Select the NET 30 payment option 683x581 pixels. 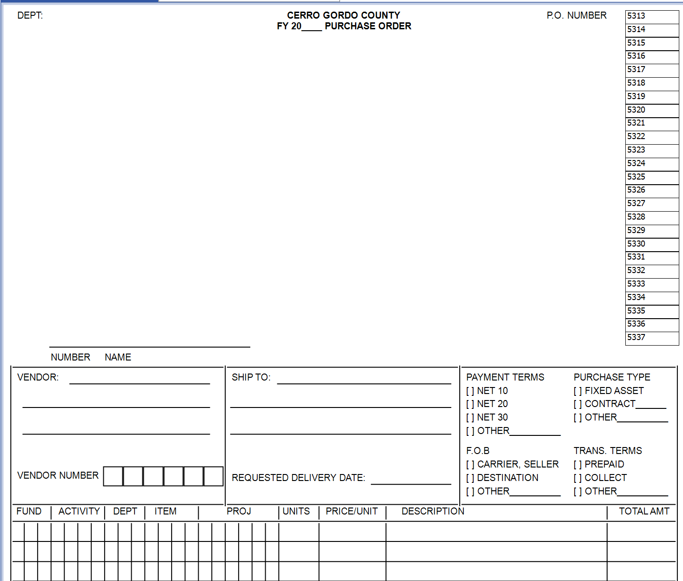pyautogui.click(x=470, y=418)
